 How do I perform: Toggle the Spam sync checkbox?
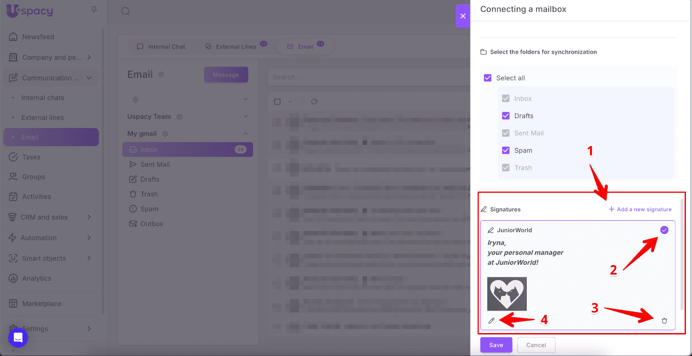[x=506, y=151]
